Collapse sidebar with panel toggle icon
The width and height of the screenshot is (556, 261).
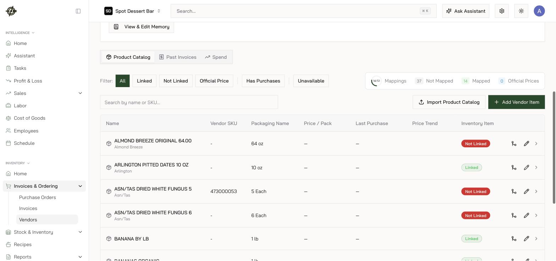point(78,11)
